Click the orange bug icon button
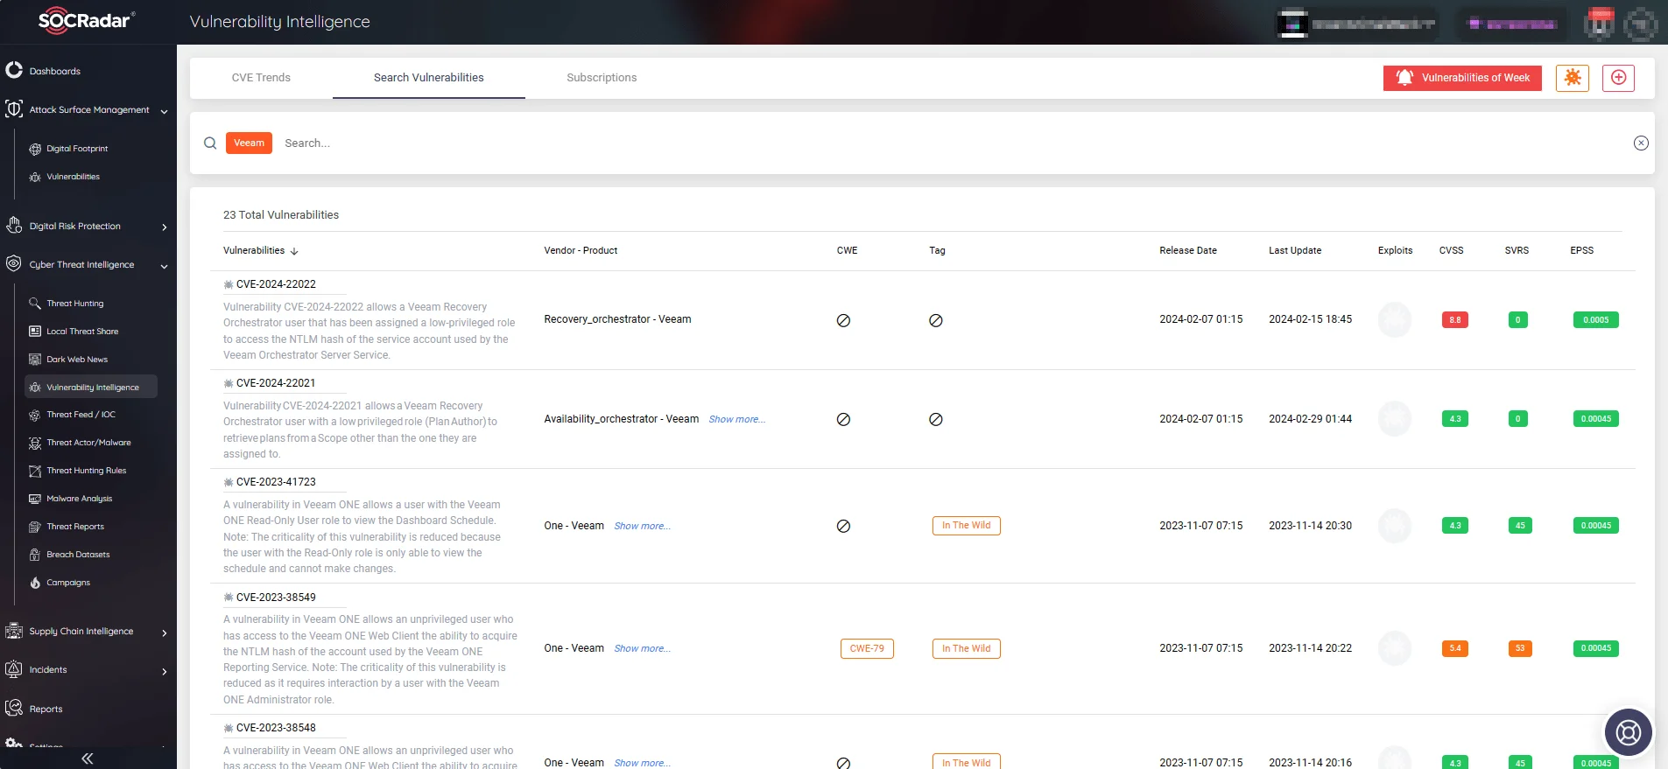The height and width of the screenshot is (769, 1668). click(1573, 78)
